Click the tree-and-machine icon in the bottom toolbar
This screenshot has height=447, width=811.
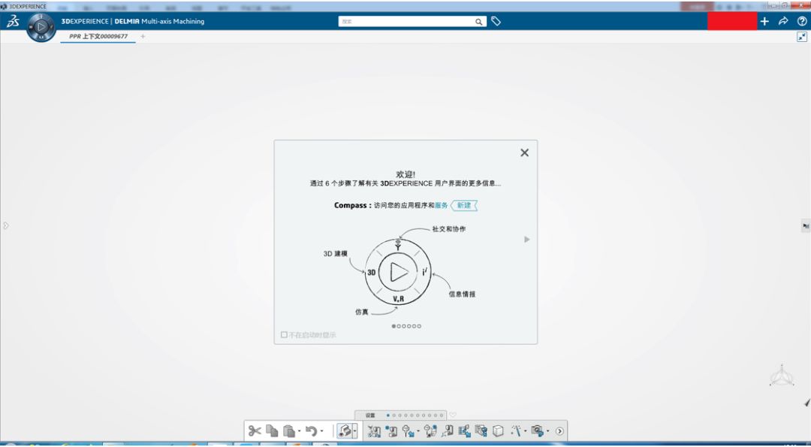[430, 431]
